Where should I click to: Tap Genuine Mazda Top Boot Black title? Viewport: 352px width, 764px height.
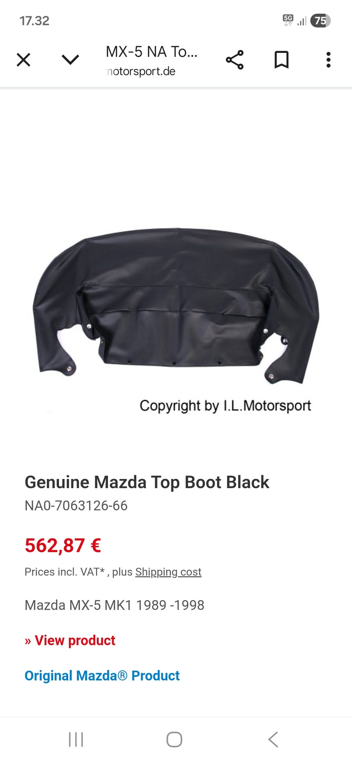pos(147,482)
